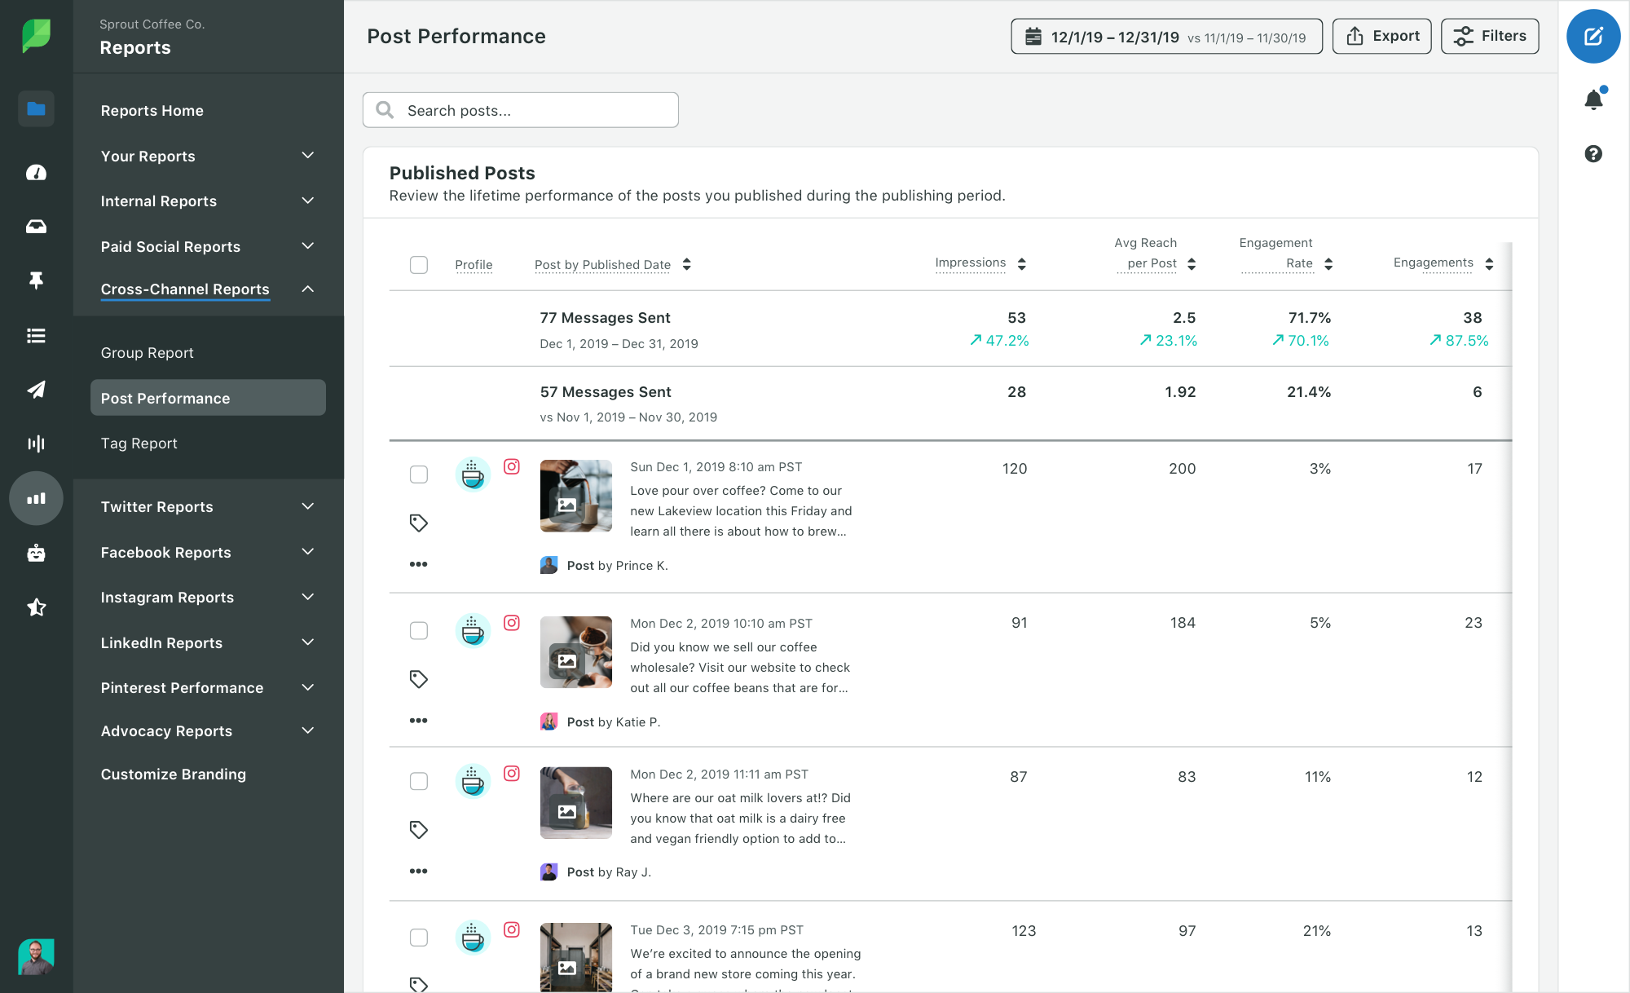Click the coffee cup profile icon on first post
This screenshot has width=1630, height=993.
(x=472, y=475)
